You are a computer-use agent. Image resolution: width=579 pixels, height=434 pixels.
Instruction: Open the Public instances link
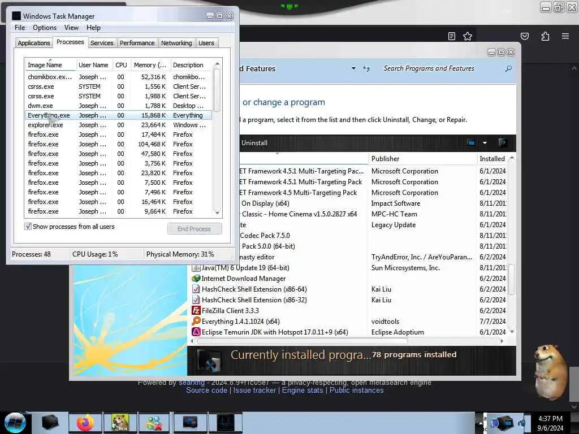(356, 390)
